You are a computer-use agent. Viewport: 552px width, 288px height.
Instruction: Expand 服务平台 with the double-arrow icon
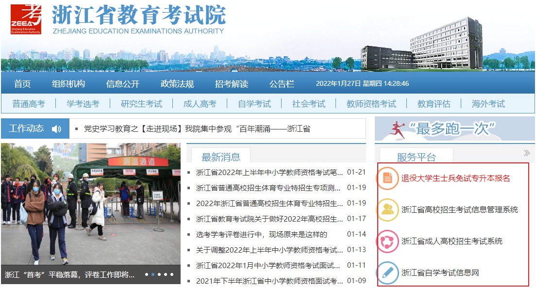[x=527, y=153]
